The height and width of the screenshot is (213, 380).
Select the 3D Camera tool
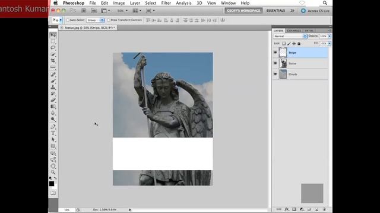pyautogui.click(x=53, y=160)
